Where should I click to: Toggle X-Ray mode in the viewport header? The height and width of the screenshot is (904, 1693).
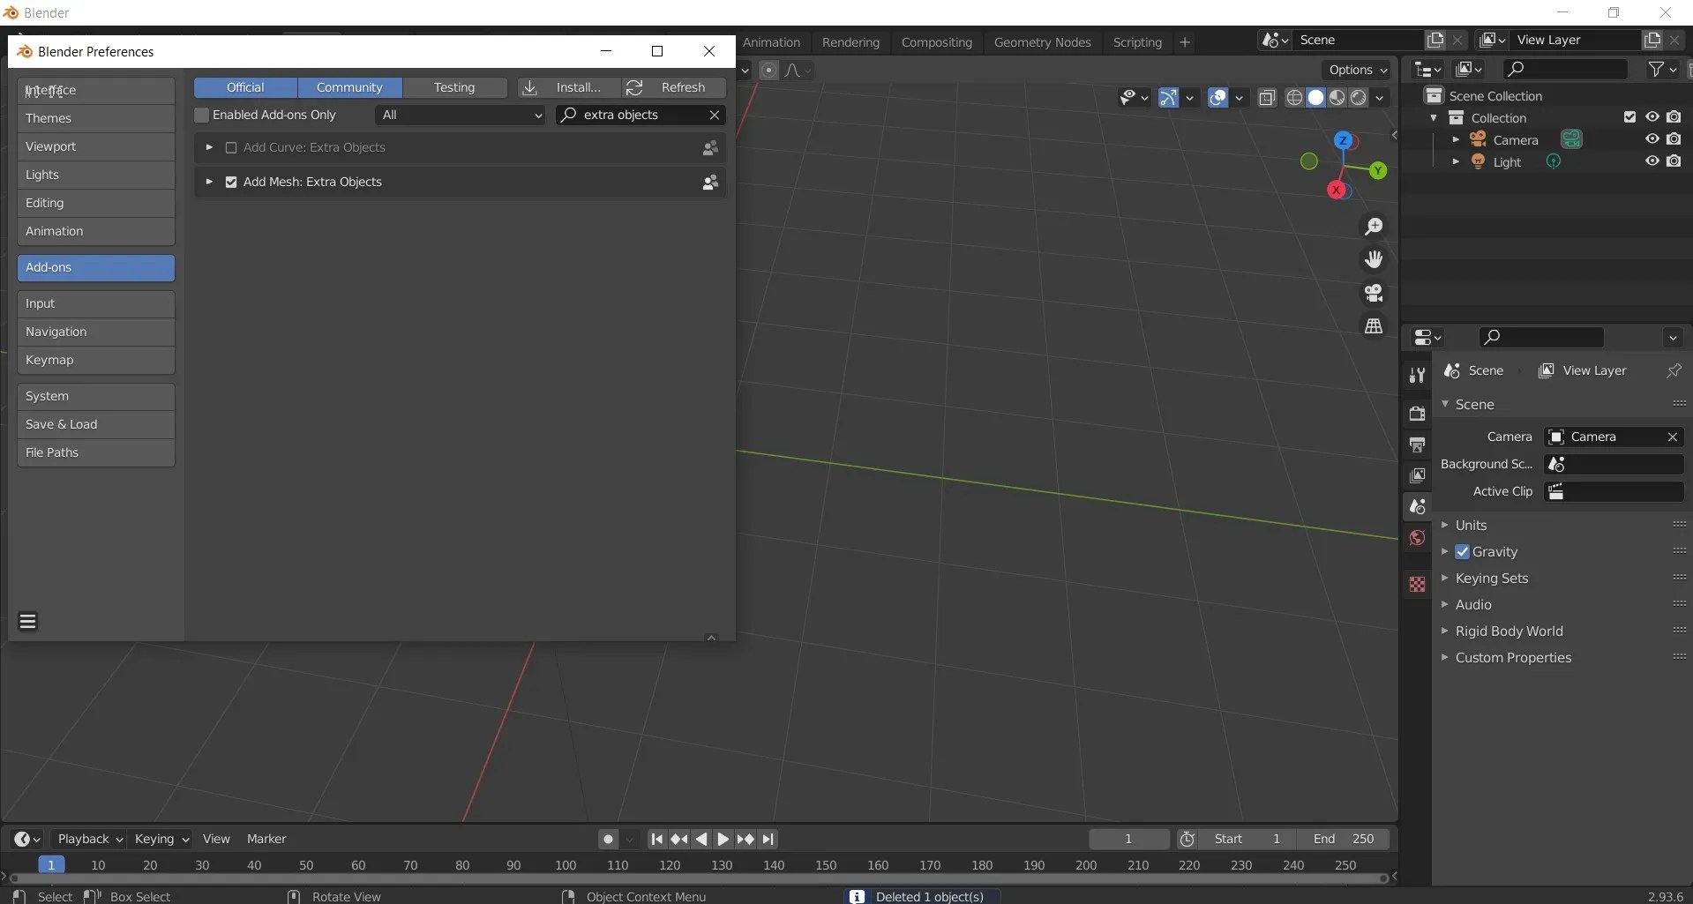1269,97
